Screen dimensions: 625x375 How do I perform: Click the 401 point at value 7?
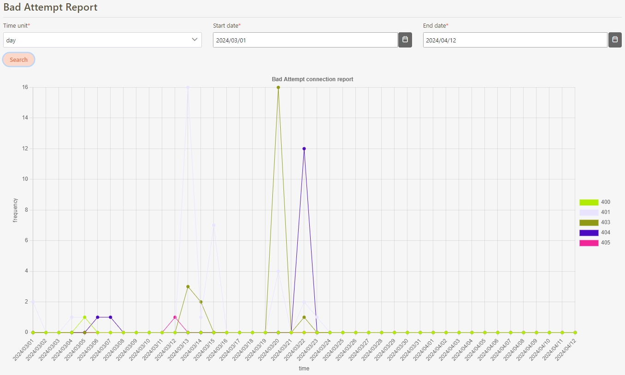coord(214,225)
